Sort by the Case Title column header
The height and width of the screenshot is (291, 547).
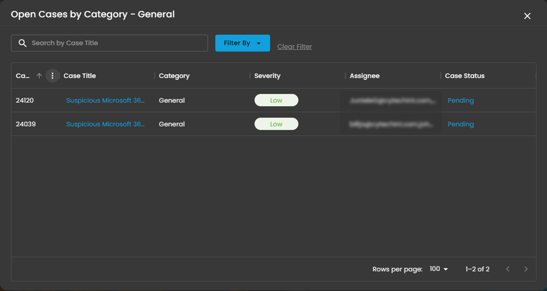[x=80, y=76]
